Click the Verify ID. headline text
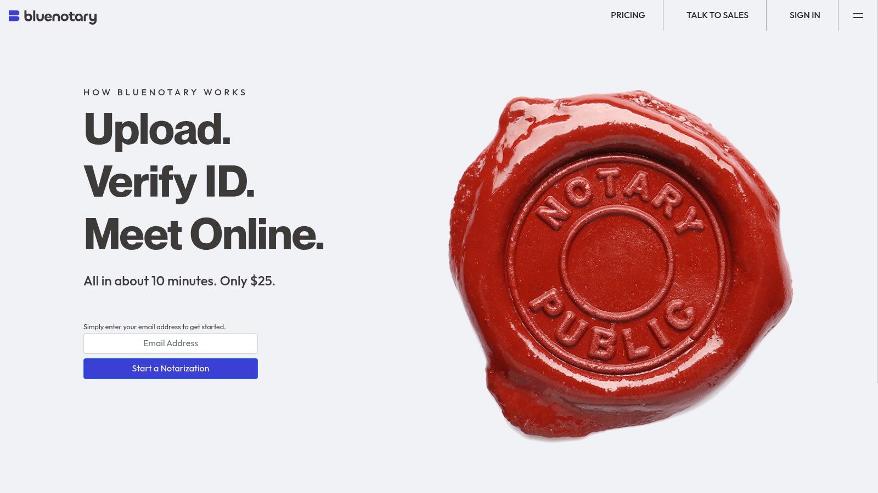Viewport: 878px width, 493px height. (x=170, y=182)
